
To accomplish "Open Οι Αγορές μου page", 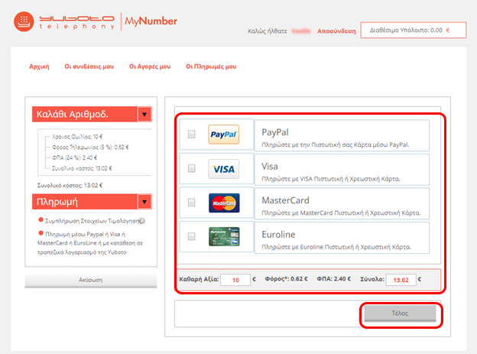I will 150,67.
